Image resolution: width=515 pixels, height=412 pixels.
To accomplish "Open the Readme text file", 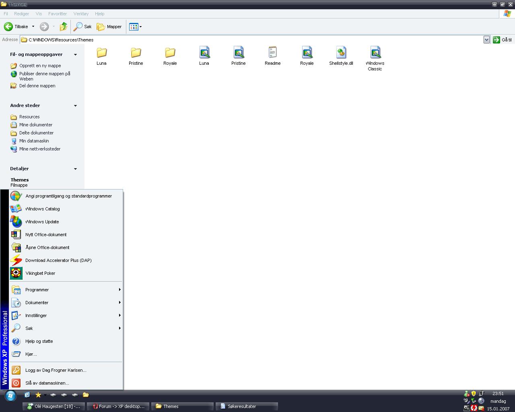I will pyautogui.click(x=272, y=56).
